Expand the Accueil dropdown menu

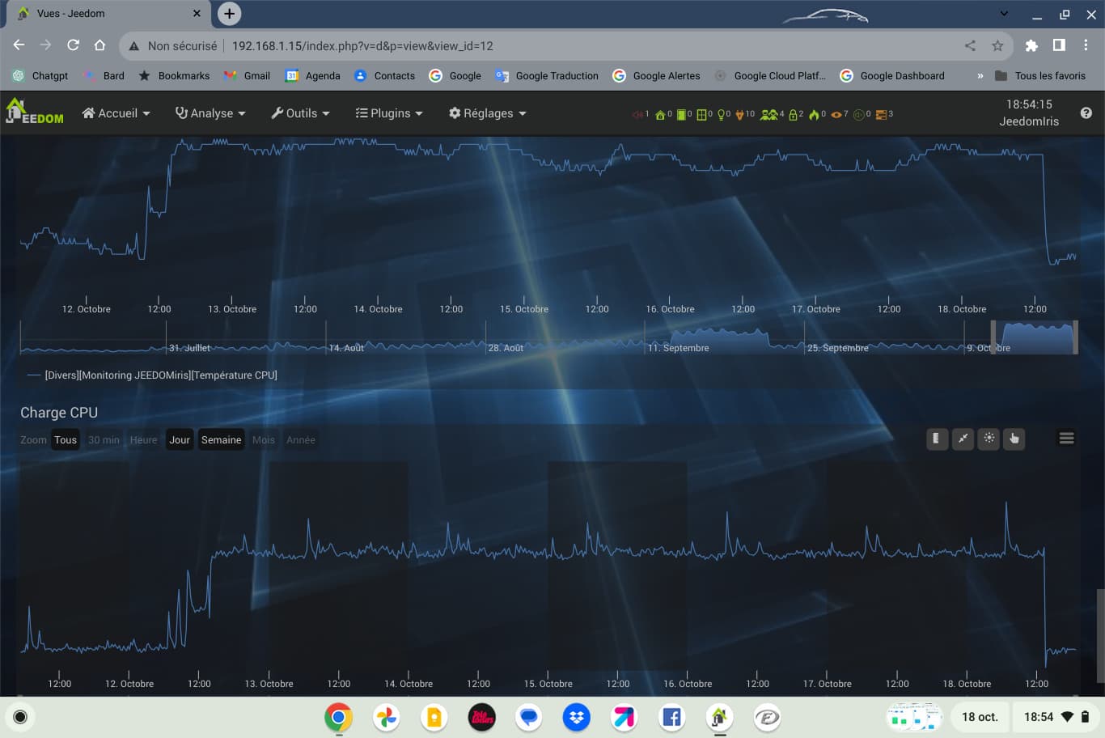point(116,113)
